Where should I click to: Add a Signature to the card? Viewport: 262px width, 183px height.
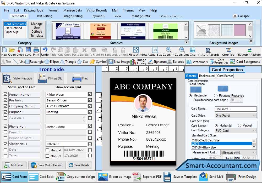click(157, 62)
